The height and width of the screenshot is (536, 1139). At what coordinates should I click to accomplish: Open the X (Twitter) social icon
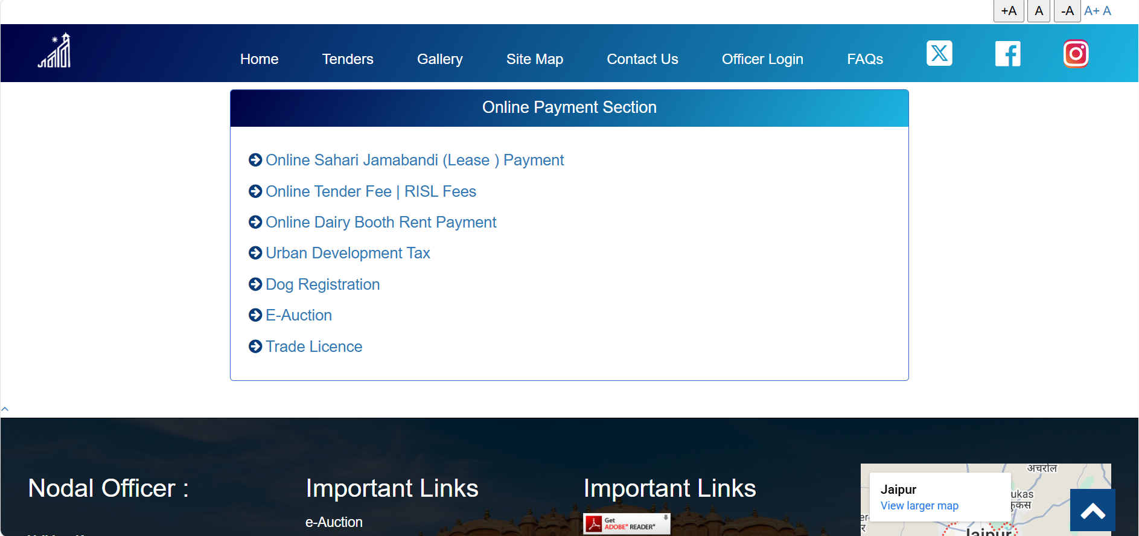(x=939, y=54)
